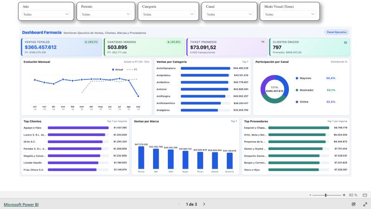
Task: Click the Ticket Promedio card icon
Action: tap(262, 42)
